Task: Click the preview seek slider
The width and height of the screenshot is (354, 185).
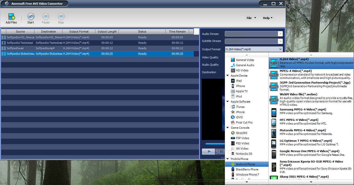Action: pos(215,144)
